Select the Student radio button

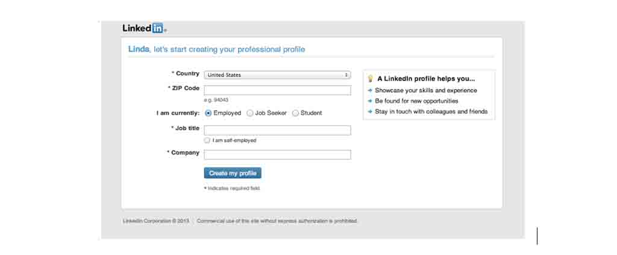(295, 113)
